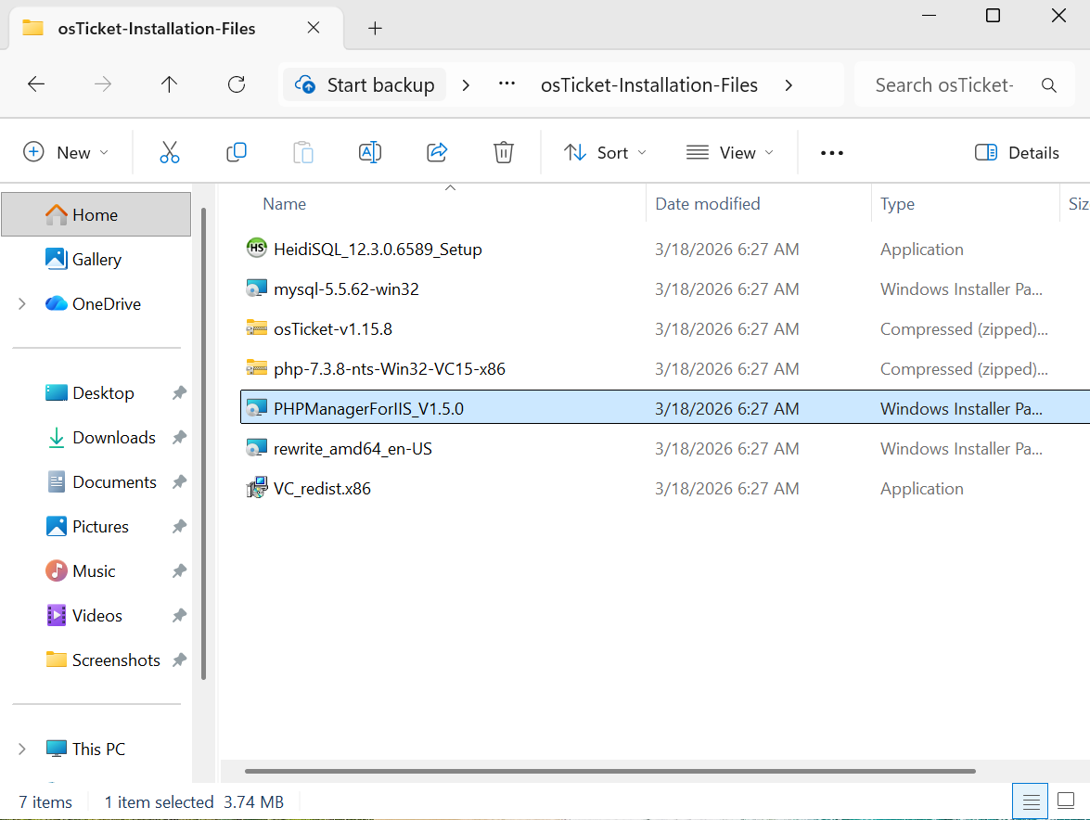Open Home in navigation pane
This screenshot has height=820, width=1090.
pyautogui.click(x=96, y=214)
